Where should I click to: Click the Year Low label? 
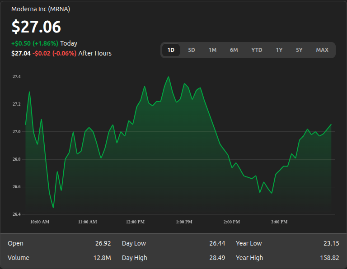pos(249,243)
